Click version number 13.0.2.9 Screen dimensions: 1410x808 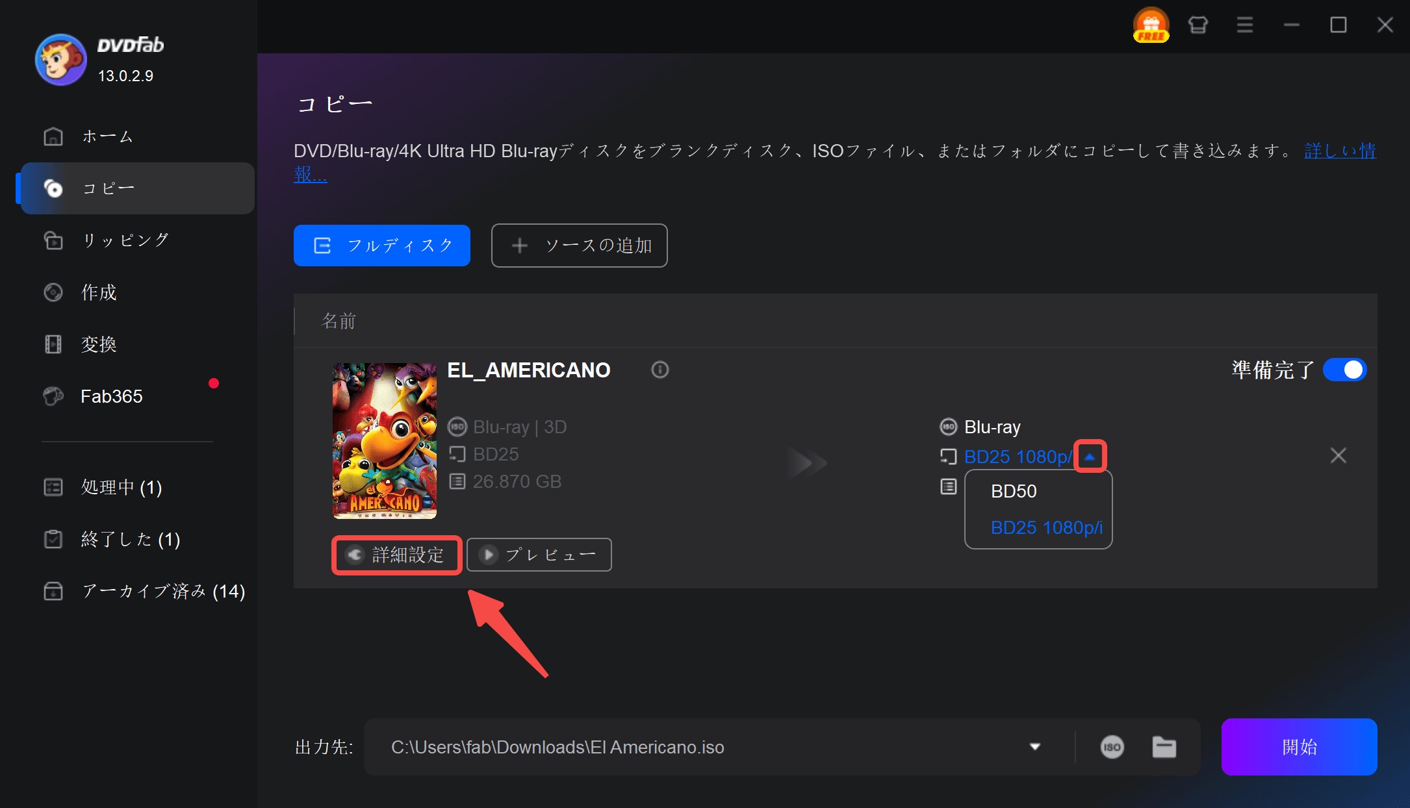click(125, 76)
